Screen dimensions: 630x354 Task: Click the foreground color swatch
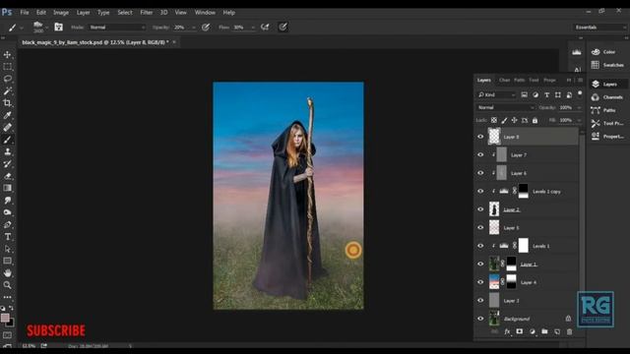click(5, 318)
